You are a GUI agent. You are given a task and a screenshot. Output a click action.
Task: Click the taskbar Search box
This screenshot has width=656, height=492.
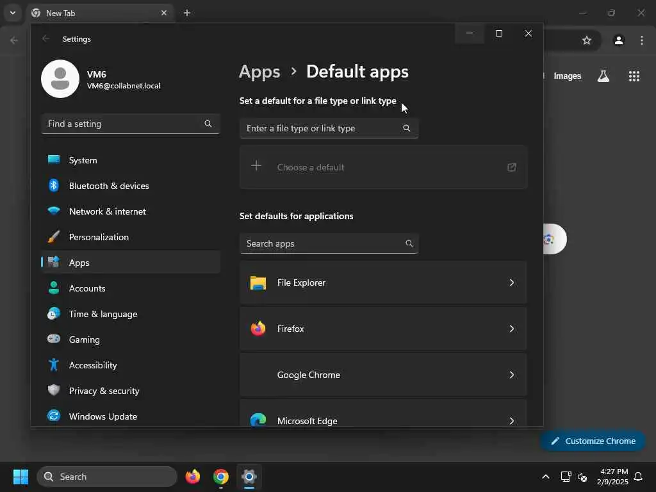click(x=107, y=477)
